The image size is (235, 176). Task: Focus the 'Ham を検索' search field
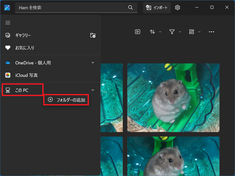76,8
